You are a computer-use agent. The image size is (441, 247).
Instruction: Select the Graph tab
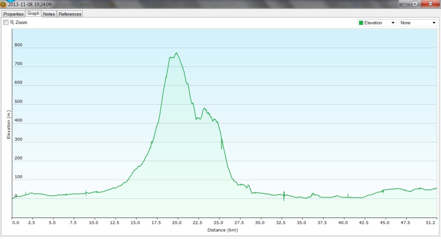[x=33, y=14]
